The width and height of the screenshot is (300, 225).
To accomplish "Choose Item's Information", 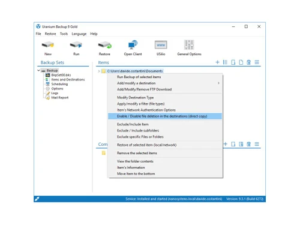I will click(165, 167).
